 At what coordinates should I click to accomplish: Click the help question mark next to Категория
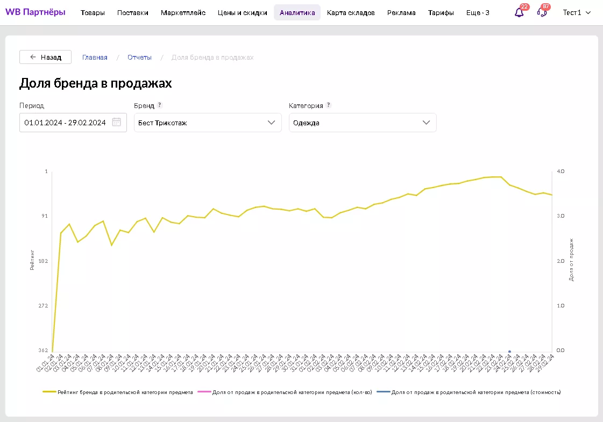pyautogui.click(x=329, y=105)
